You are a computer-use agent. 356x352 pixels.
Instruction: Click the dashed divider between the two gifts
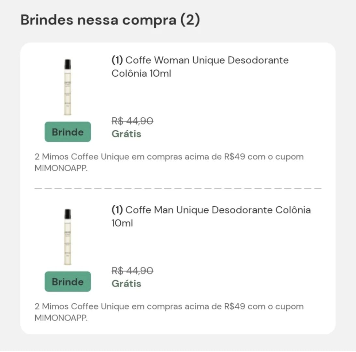click(178, 188)
